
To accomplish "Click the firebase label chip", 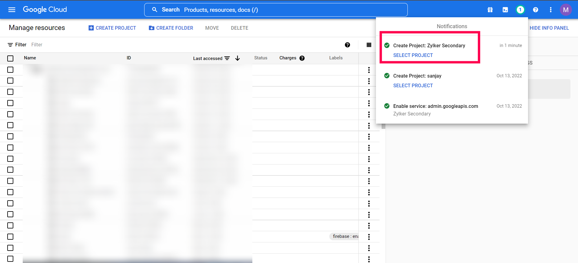I will [x=344, y=236].
